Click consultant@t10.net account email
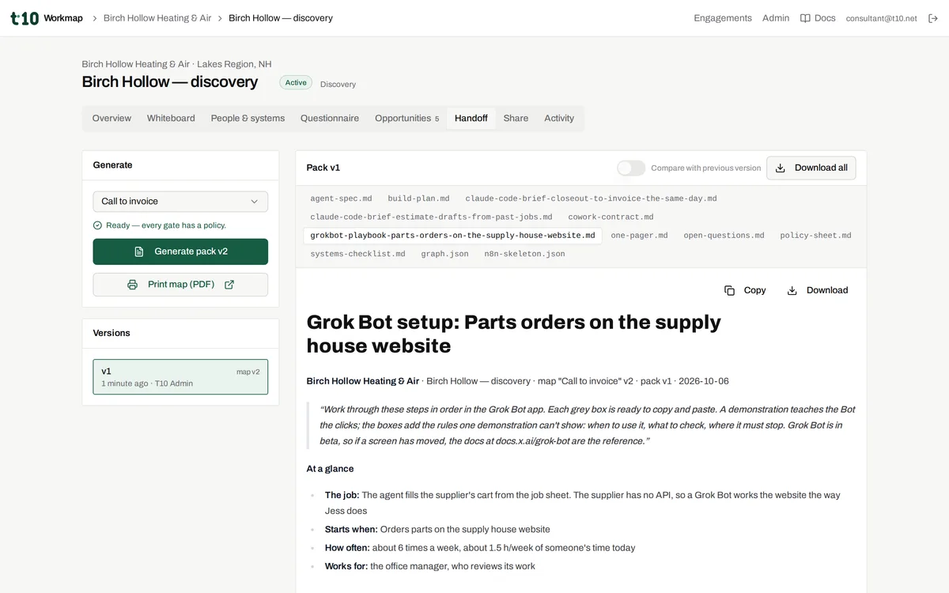The image size is (949, 593). [x=881, y=18]
